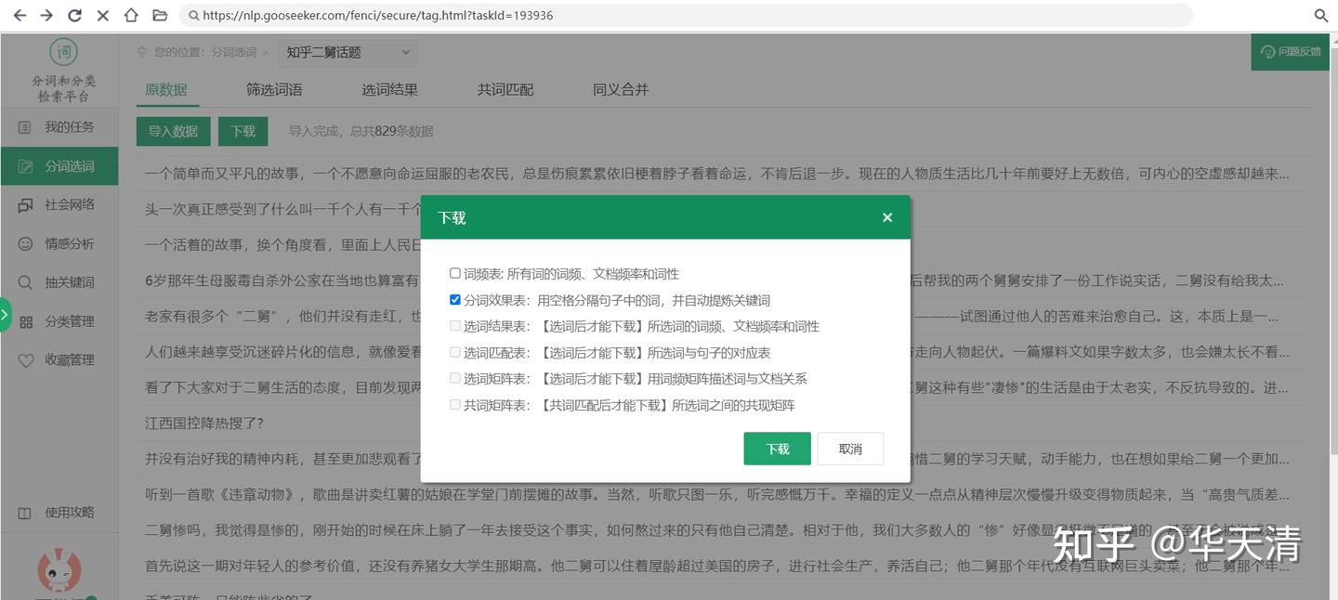Enable the 词频表 checkbox
Screen dimensions: 1338x600
coord(454,272)
